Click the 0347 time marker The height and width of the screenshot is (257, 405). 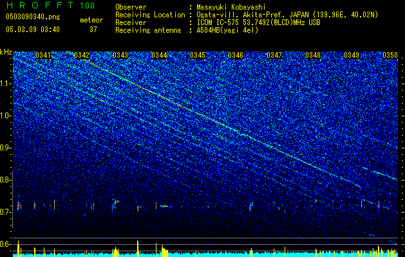pos(274,55)
